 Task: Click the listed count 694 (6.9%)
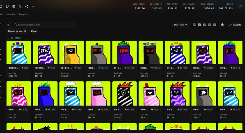226,8
